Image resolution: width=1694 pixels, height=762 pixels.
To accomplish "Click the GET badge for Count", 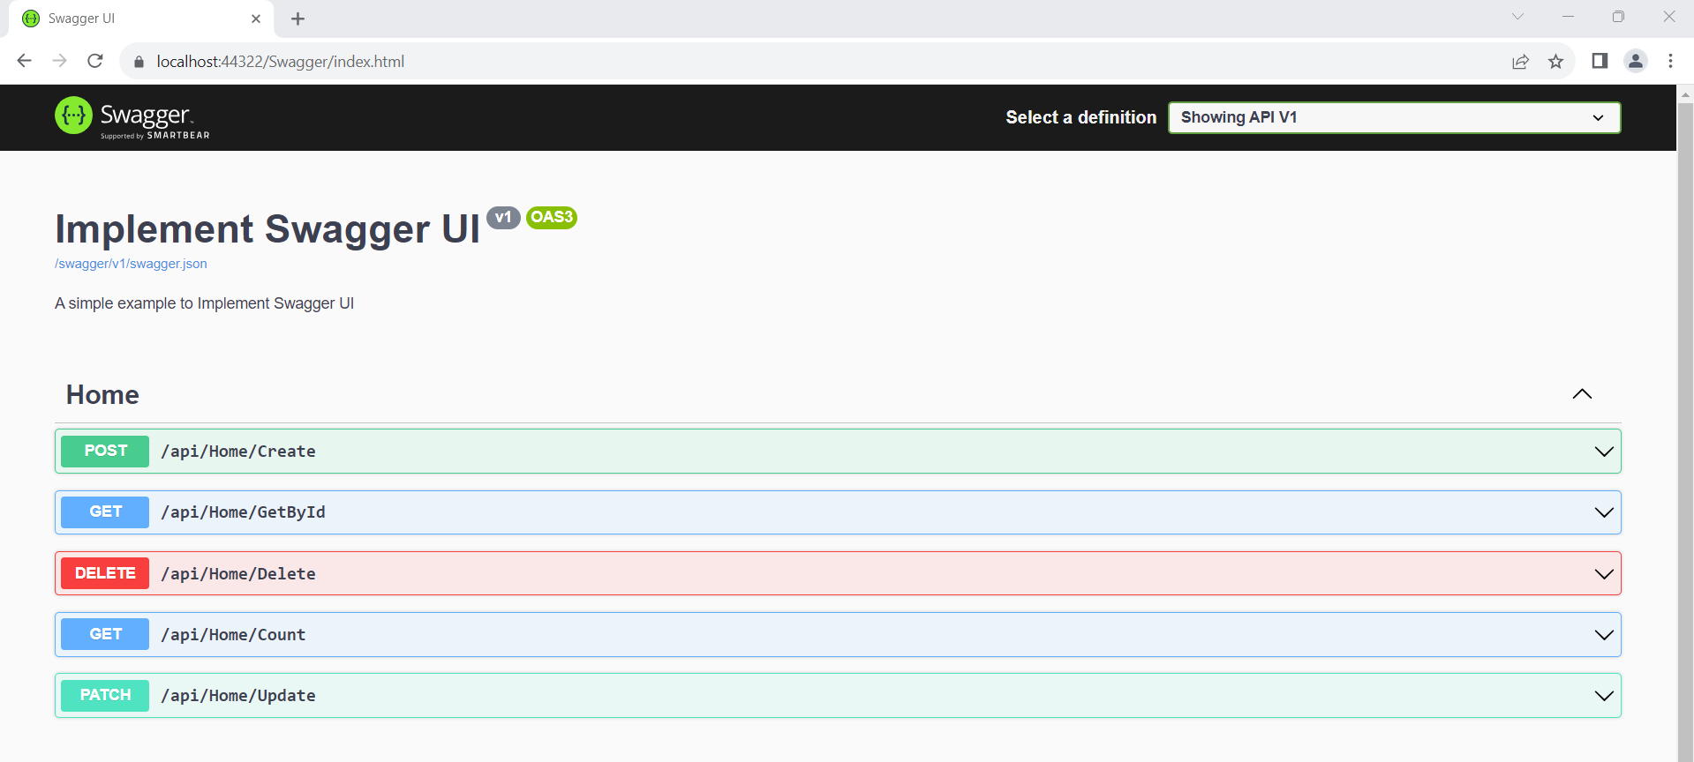I will tap(105, 634).
